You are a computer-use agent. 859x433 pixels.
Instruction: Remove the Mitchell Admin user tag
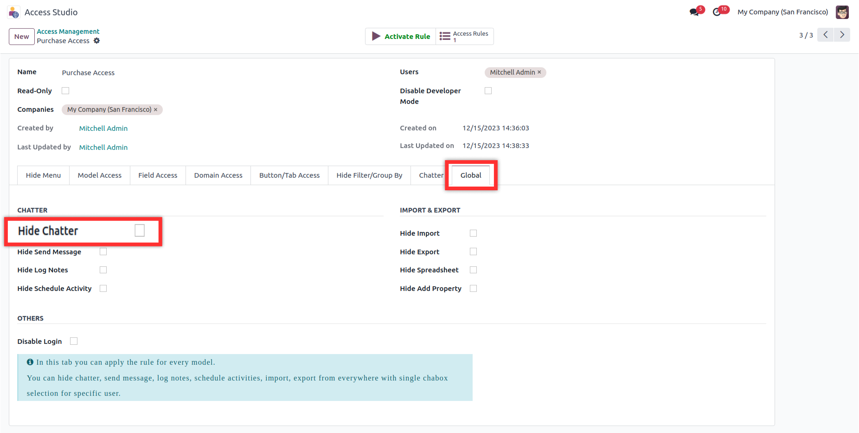(x=539, y=72)
